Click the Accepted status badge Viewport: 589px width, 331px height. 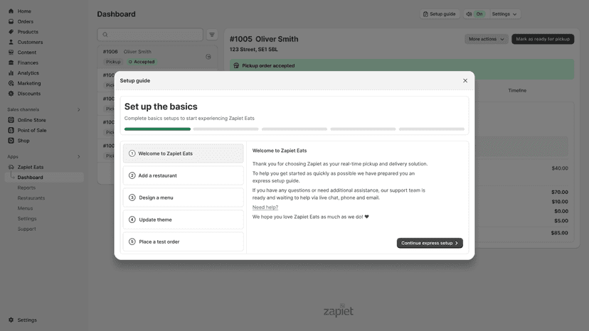coord(142,62)
